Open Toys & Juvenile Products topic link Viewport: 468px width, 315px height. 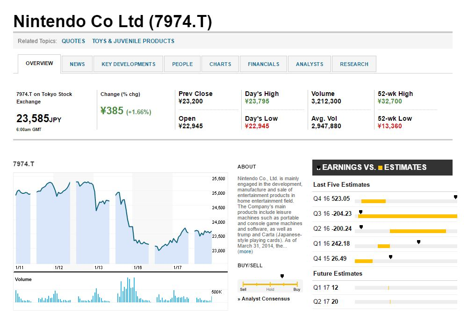(x=133, y=41)
